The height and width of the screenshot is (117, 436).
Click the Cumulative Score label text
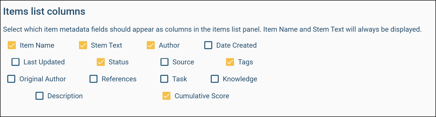point(202,96)
